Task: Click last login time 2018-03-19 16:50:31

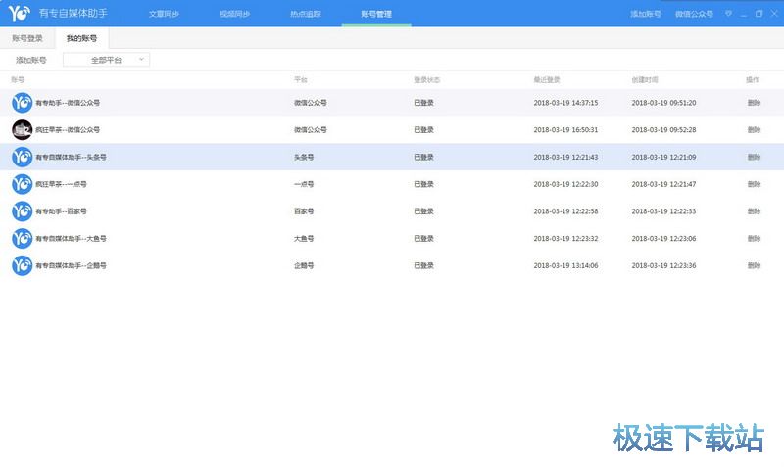Action: [x=565, y=130]
